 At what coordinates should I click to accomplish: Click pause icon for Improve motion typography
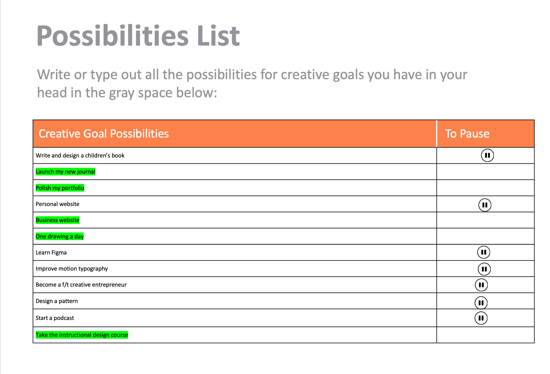[484, 269]
